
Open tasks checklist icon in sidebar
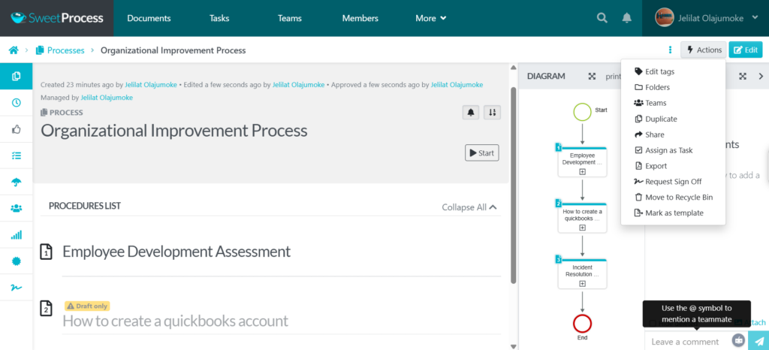pyautogui.click(x=17, y=155)
